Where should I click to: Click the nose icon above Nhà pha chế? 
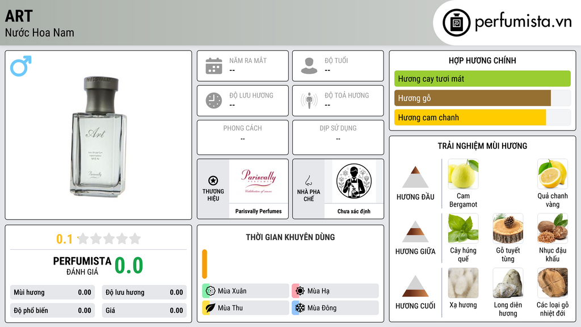(308, 181)
